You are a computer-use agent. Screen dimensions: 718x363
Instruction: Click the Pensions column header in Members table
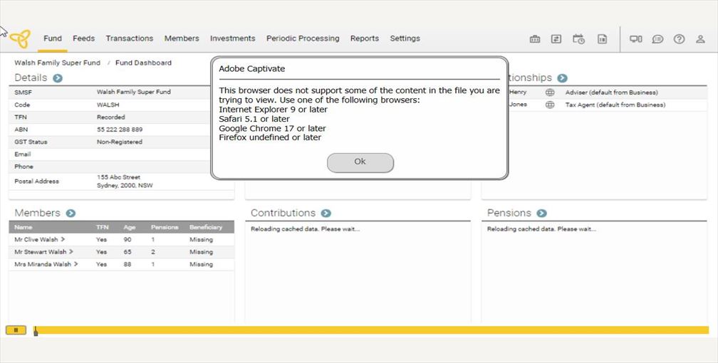coord(165,227)
